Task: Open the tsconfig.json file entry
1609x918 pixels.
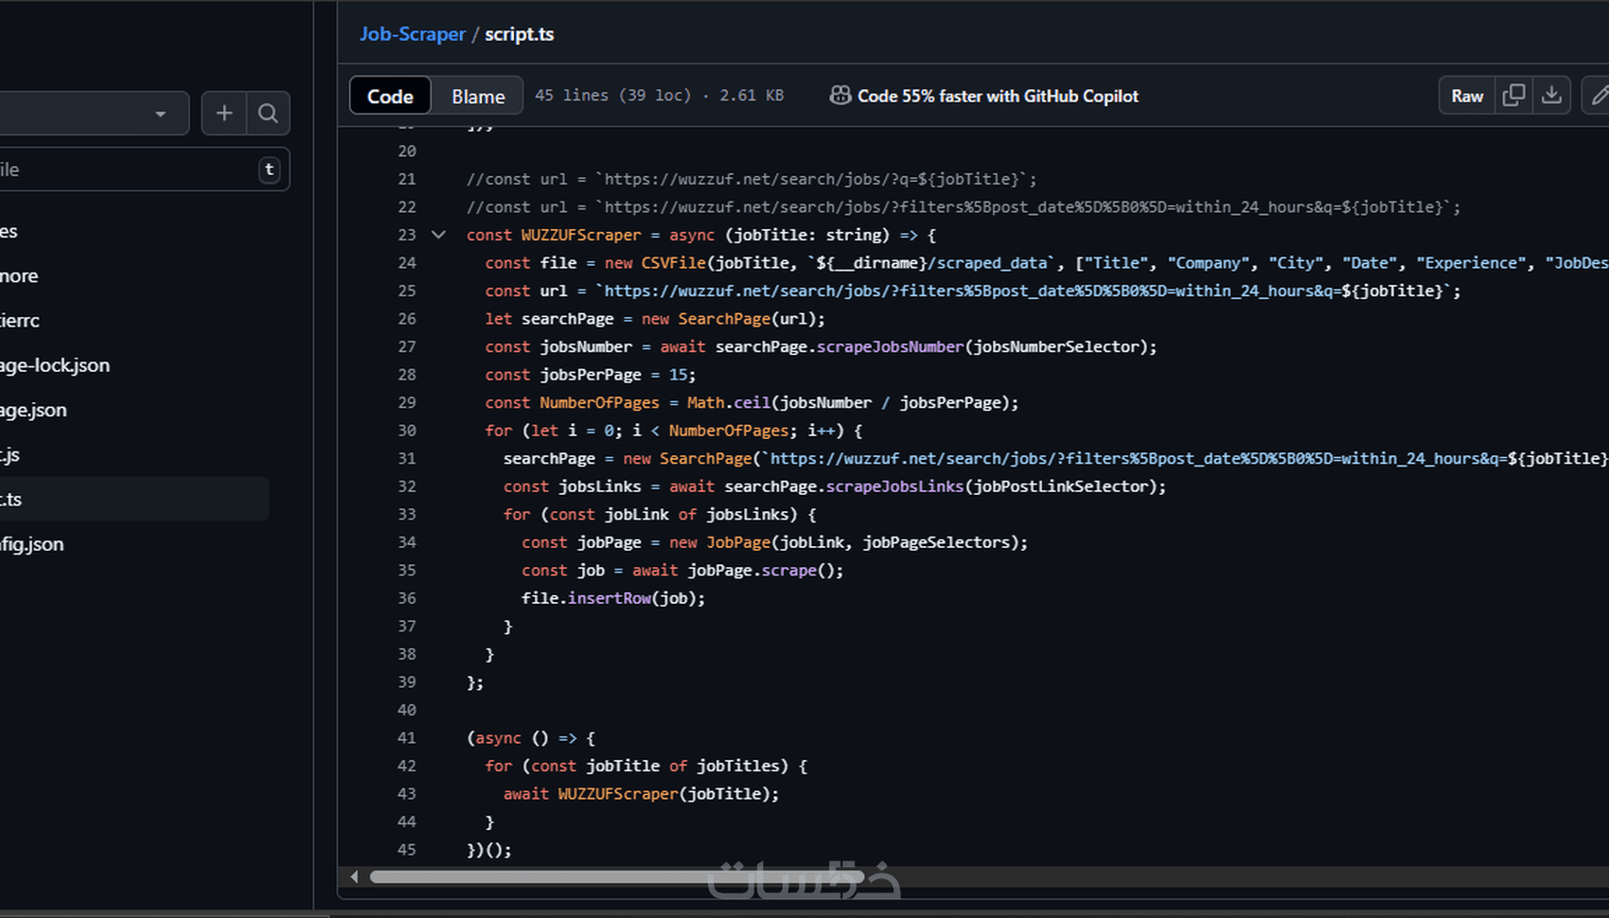Action: point(32,544)
